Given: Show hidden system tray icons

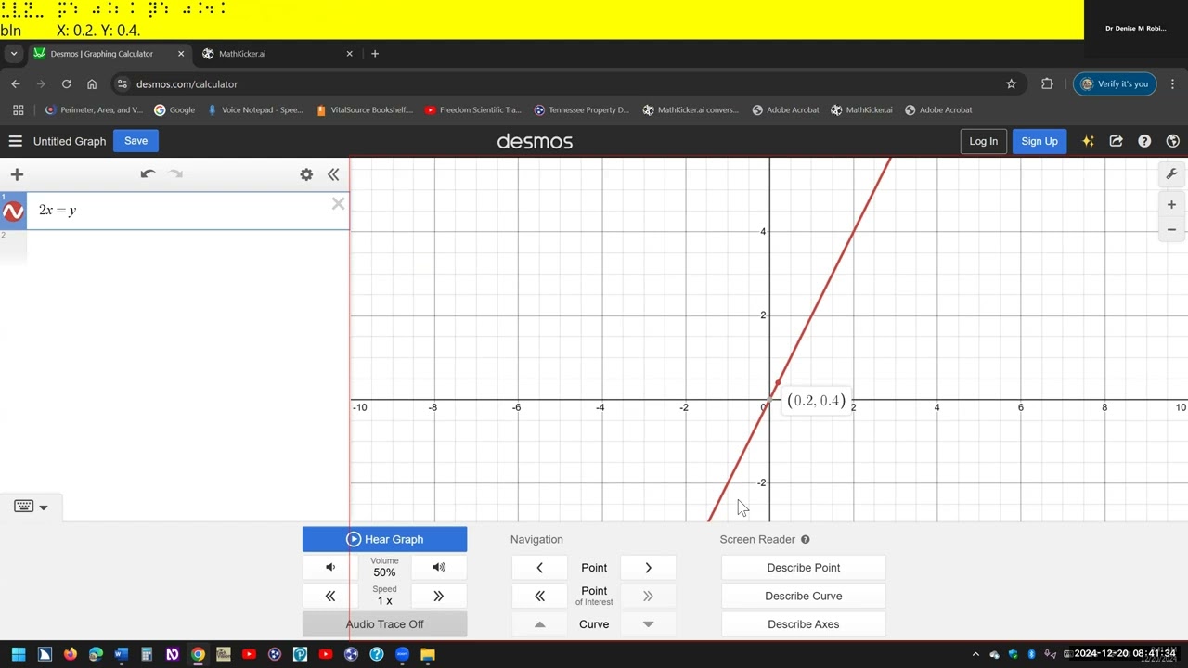Looking at the screenshot, I should tap(975, 654).
